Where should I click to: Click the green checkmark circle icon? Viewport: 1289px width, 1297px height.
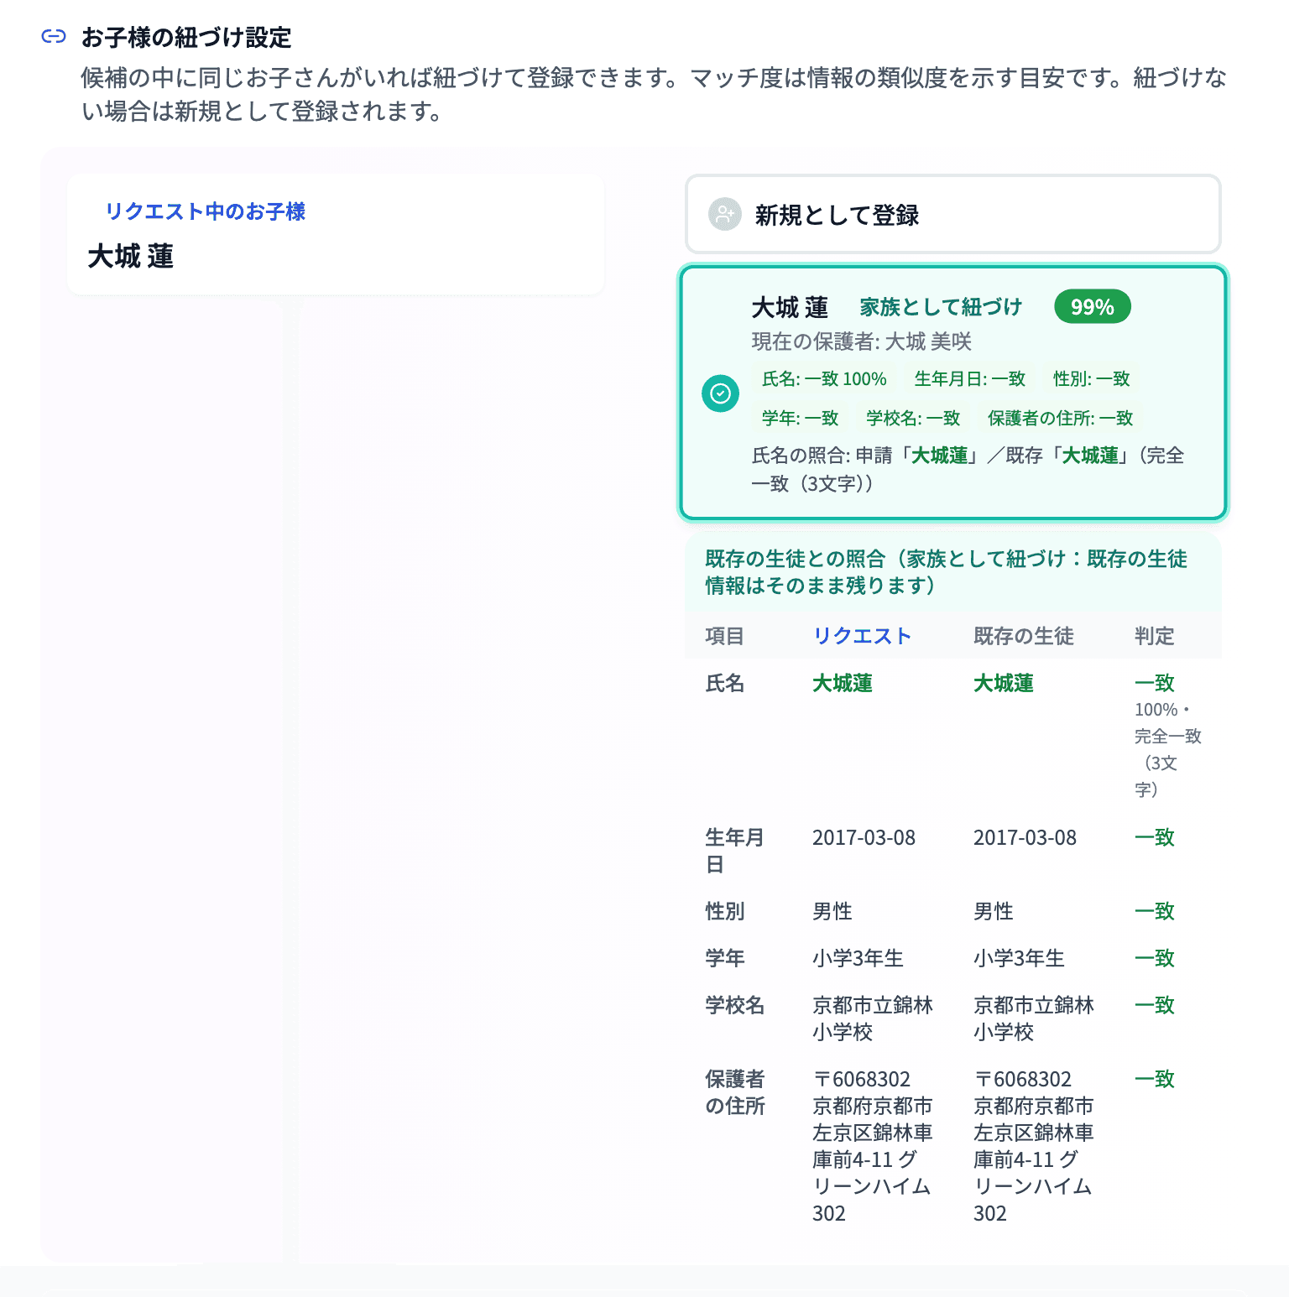coord(720,393)
